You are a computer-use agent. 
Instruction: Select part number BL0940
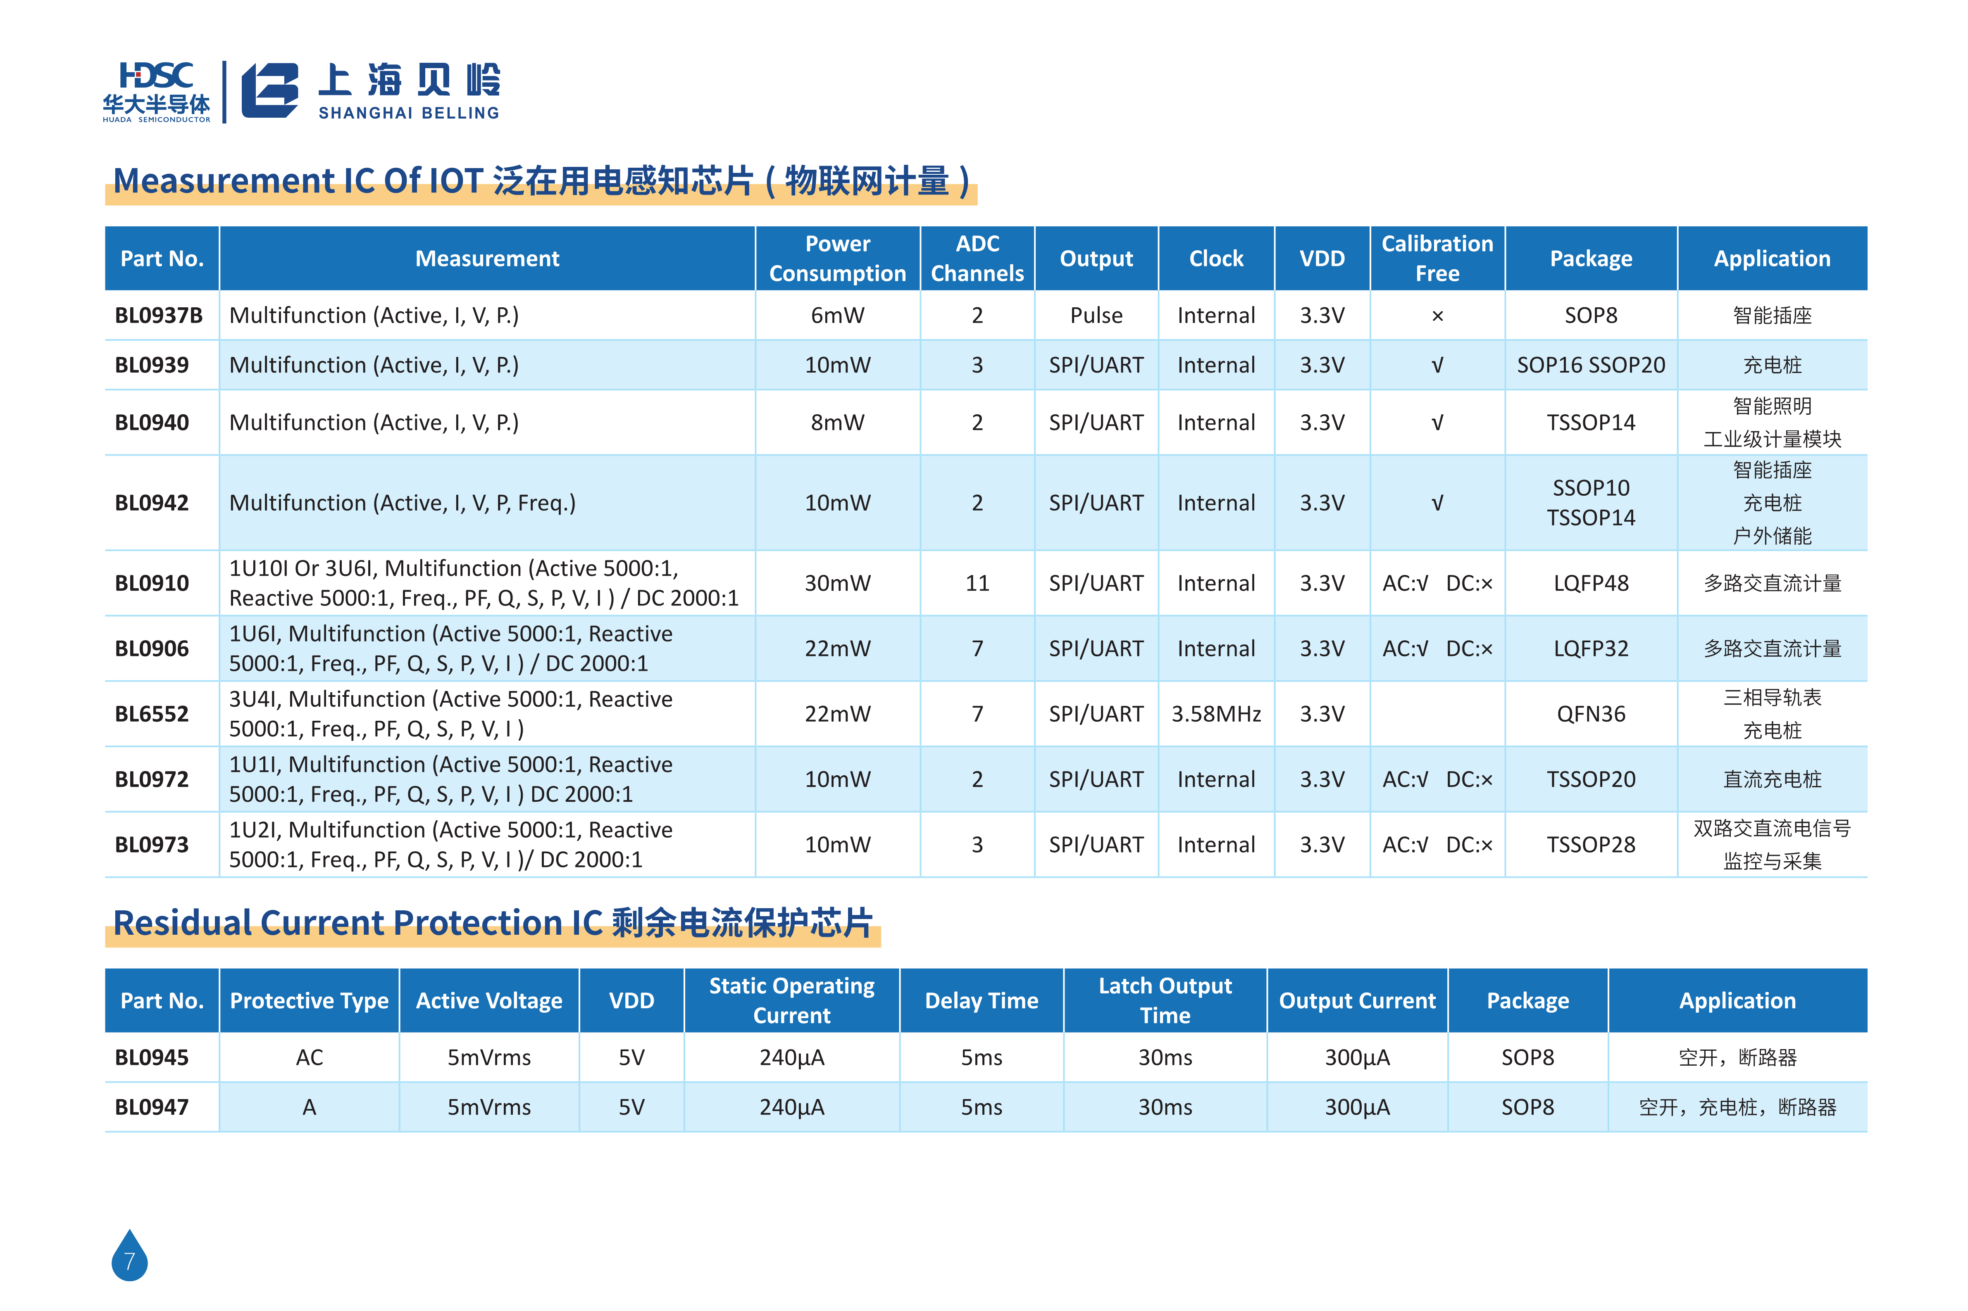(151, 422)
